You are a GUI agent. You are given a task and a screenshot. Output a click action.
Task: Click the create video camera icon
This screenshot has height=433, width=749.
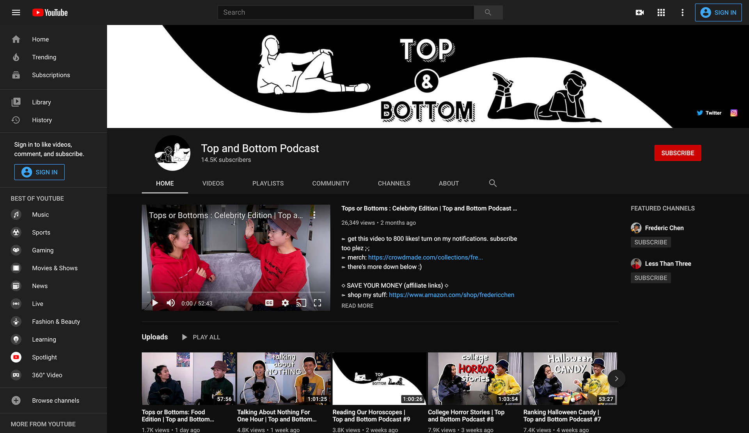click(639, 12)
